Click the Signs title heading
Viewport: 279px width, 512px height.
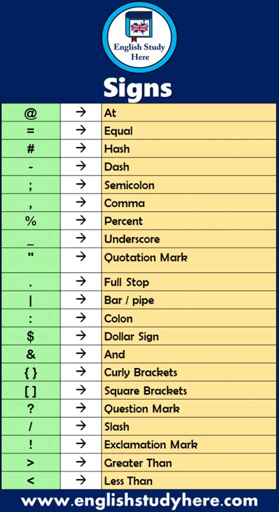tap(138, 88)
